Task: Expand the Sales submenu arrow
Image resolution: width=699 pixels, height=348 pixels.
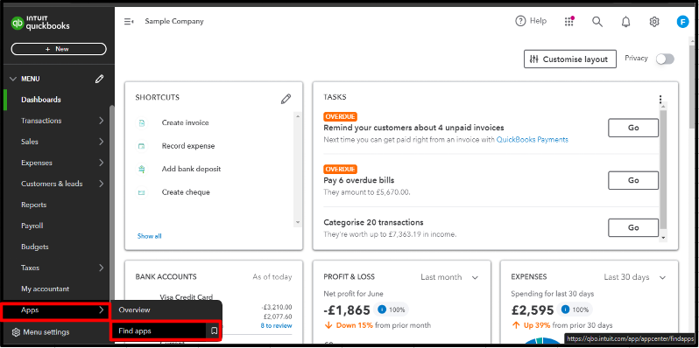Action: pos(102,142)
